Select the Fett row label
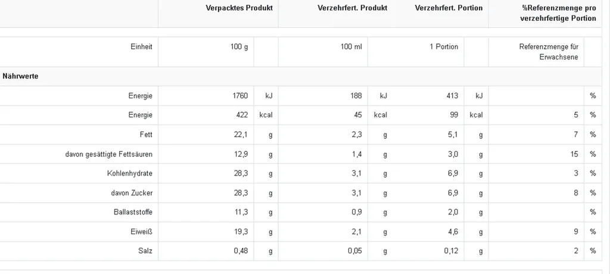The image size is (610, 274). [x=146, y=135]
